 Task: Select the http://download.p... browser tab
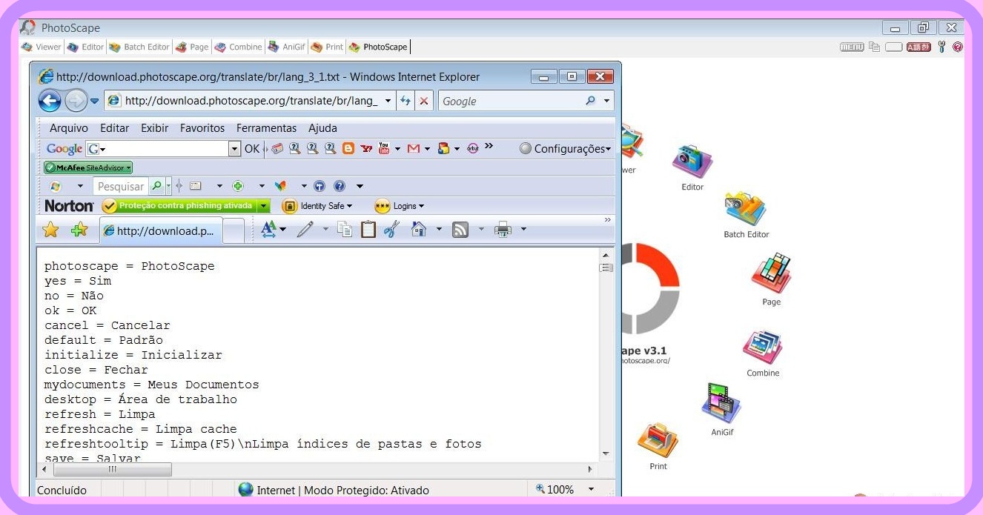159,230
